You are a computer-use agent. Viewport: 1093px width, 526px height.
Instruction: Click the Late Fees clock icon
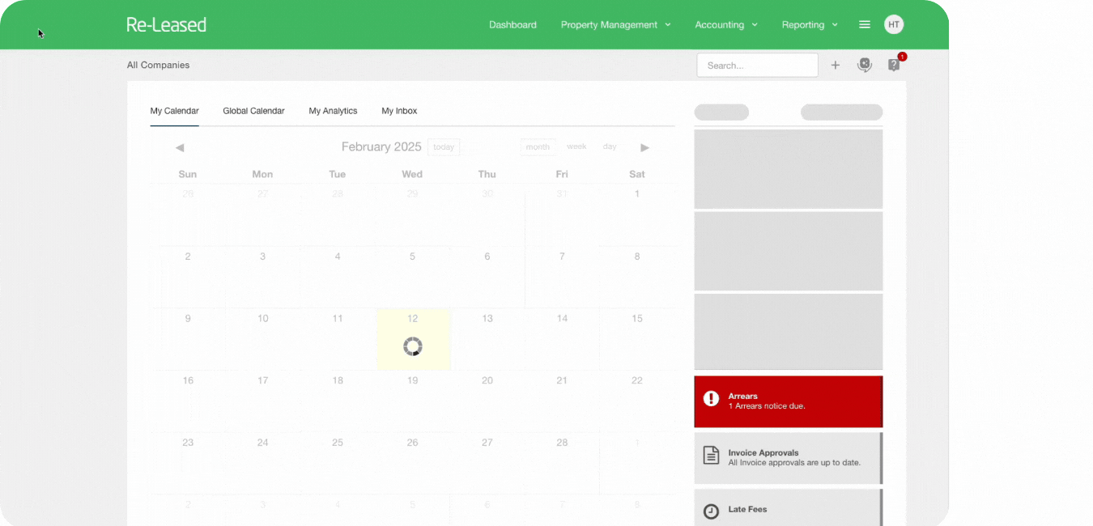tap(711, 511)
